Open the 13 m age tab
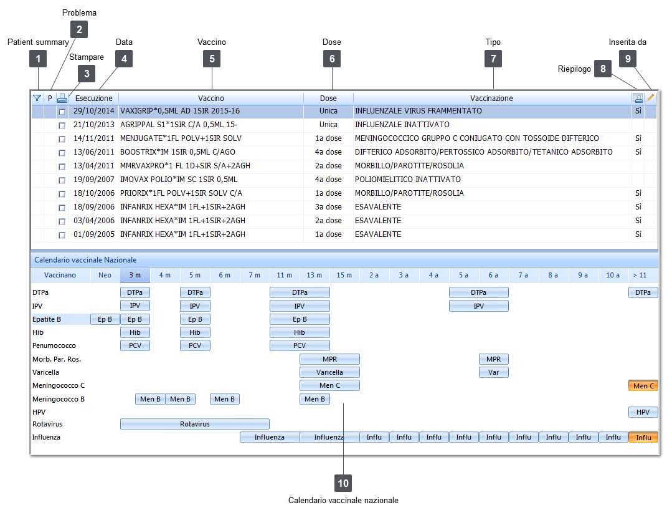Image resolution: width=667 pixels, height=515 pixels. click(315, 275)
